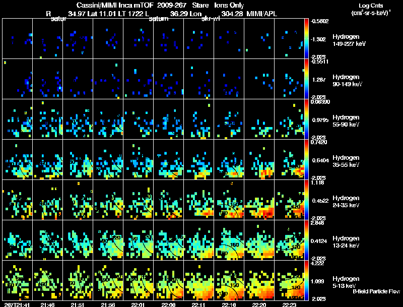Select the colorbar maximum value '-0.5802'
Image resolution: width=403 pixels, height=307 pixels.
(x=319, y=21)
